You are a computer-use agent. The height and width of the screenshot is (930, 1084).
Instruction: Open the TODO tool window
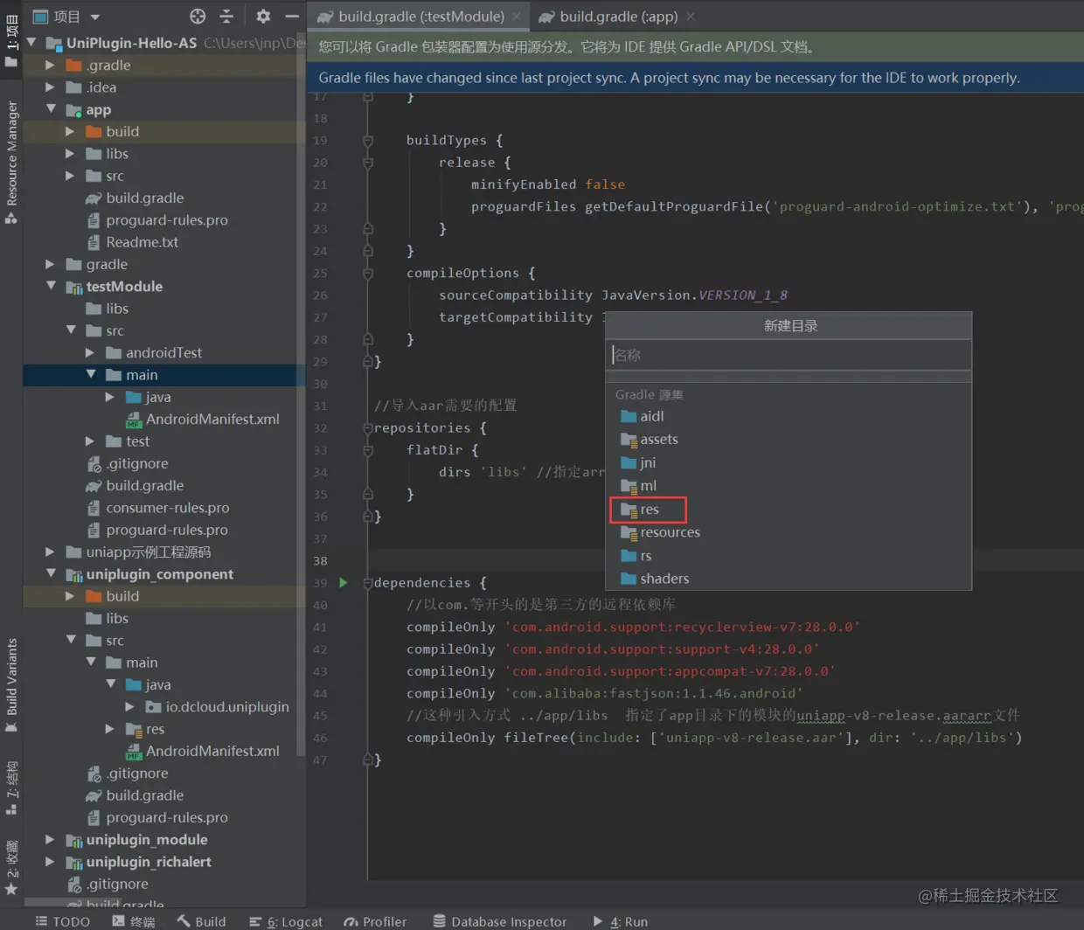[62, 921]
